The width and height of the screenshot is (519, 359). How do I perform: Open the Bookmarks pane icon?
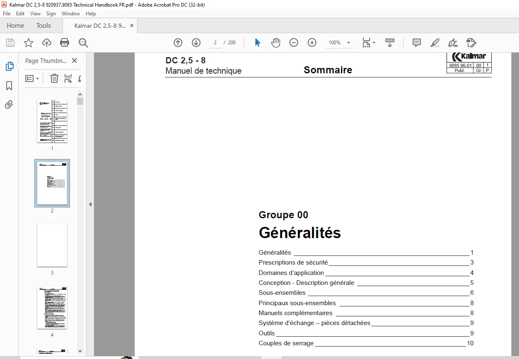[x=9, y=86]
